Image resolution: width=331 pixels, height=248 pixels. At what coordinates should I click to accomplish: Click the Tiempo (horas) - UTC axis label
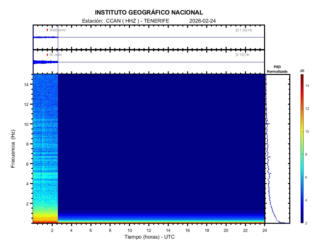(150, 237)
